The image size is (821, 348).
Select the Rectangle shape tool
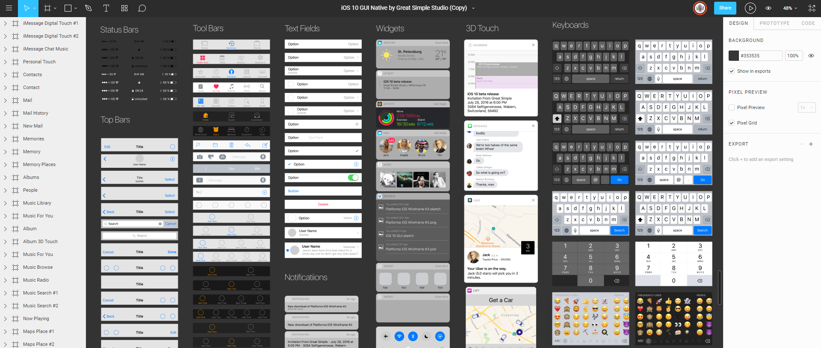pyautogui.click(x=68, y=8)
